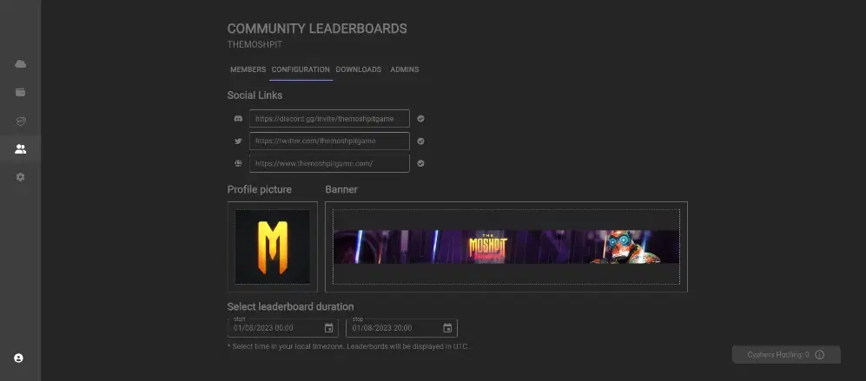This screenshot has height=381, width=866.
Task: Click the M profile picture thumbnail
Action: (x=272, y=246)
